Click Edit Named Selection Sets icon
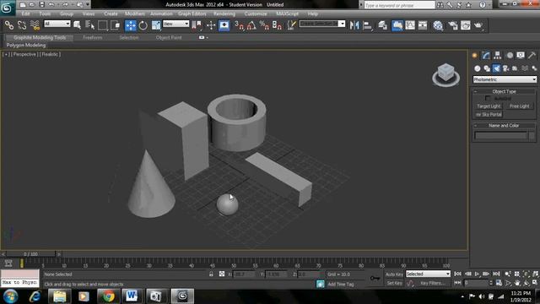 (x=292, y=25)
